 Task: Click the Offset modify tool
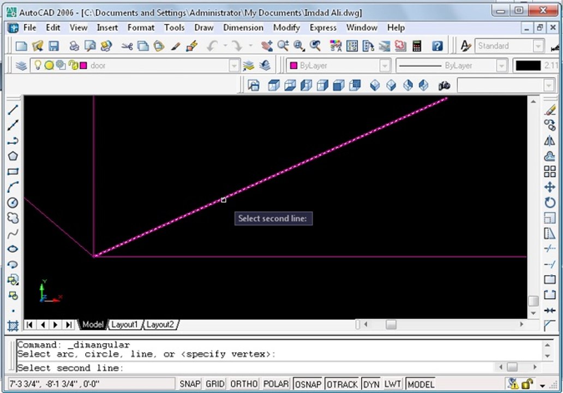click(x=550, y=156)
